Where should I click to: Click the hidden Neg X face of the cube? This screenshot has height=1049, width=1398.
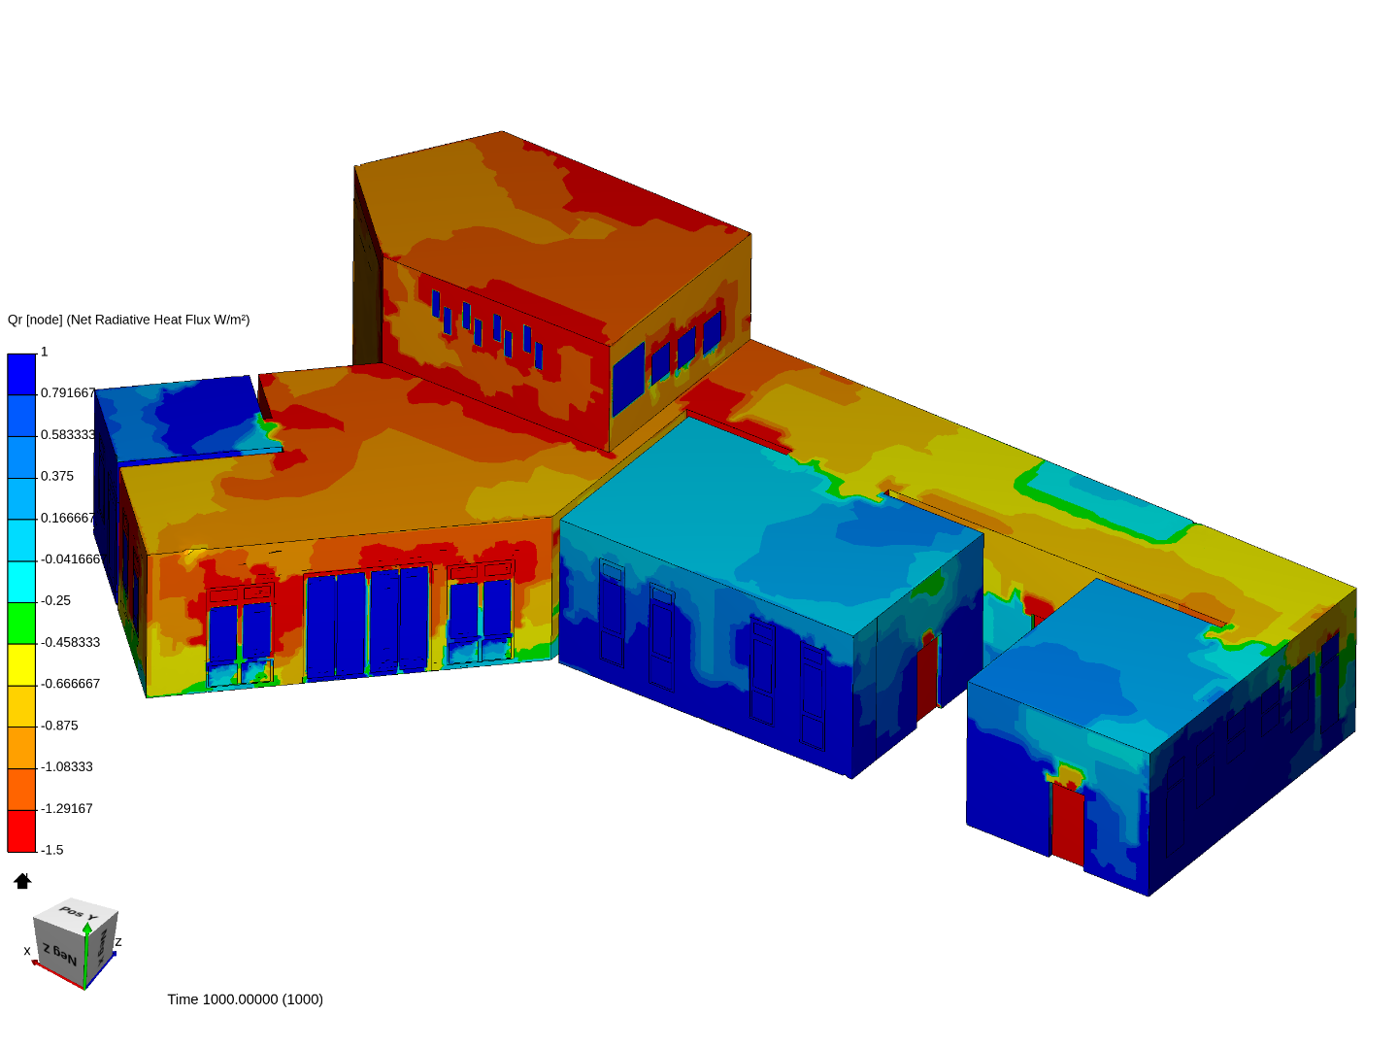104,949
